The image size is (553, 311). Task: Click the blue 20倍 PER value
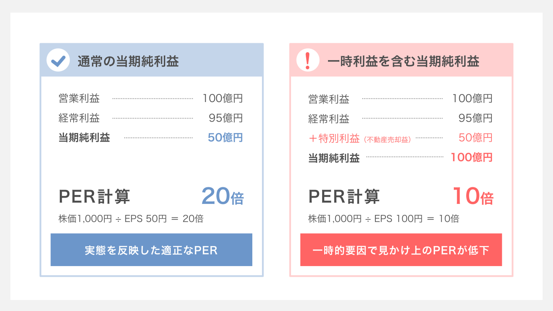click(x=223, y=196)
